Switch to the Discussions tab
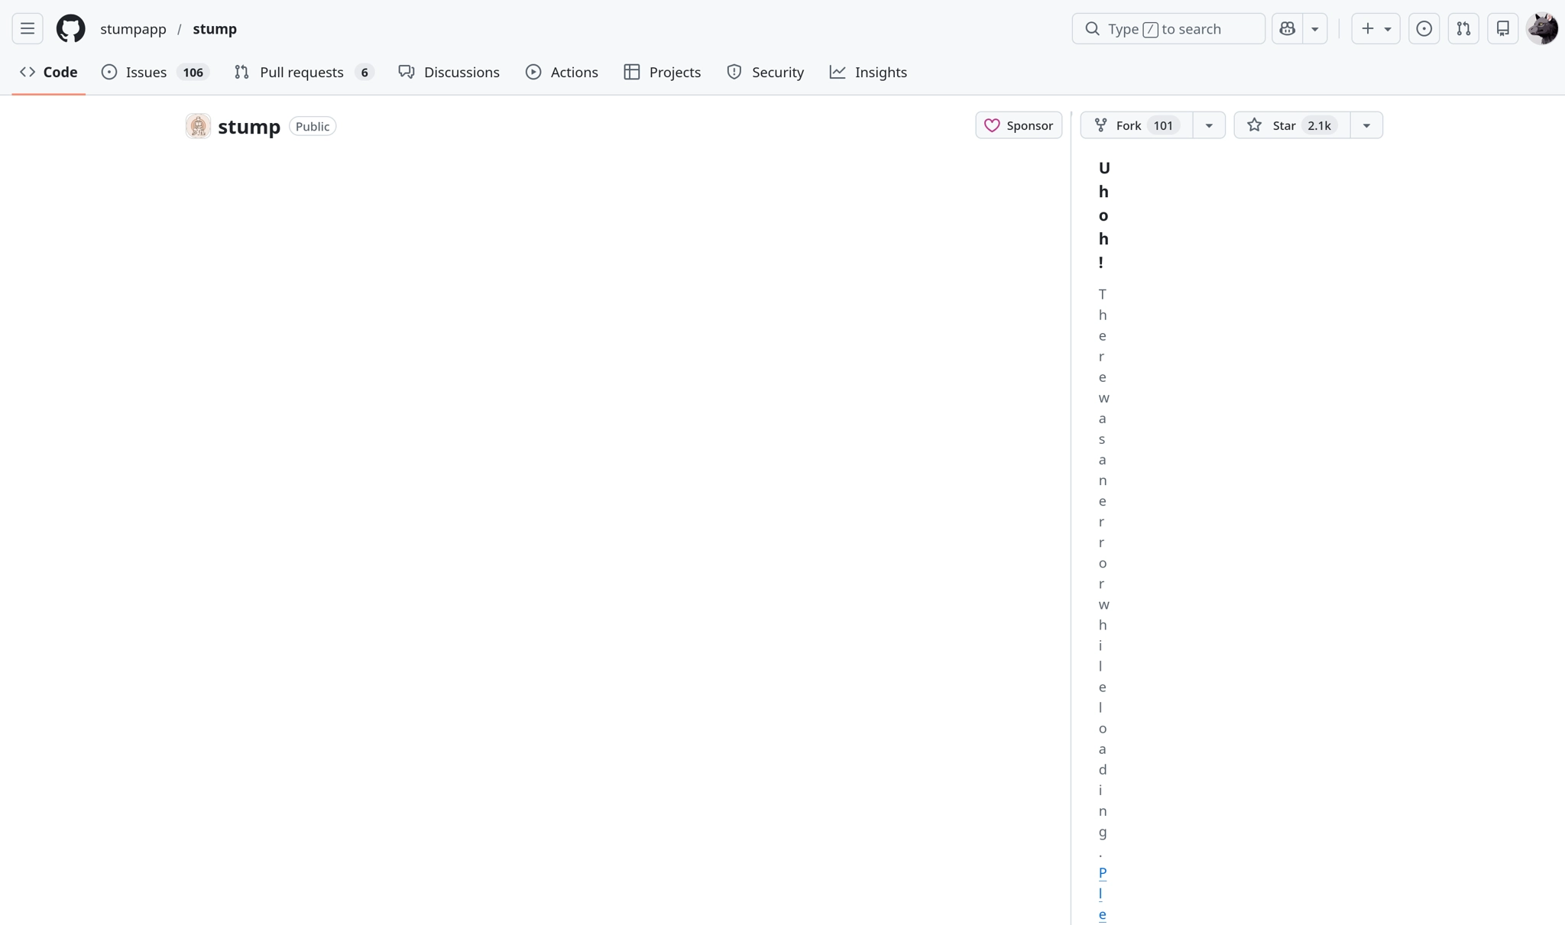The image size is (1565, 925). coord(449,72)
